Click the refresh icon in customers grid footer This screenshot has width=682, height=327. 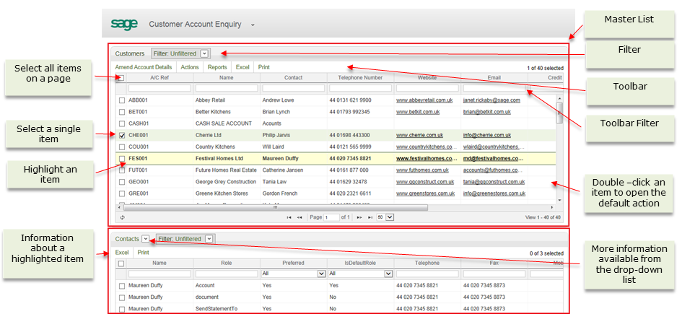coord(122,217)
